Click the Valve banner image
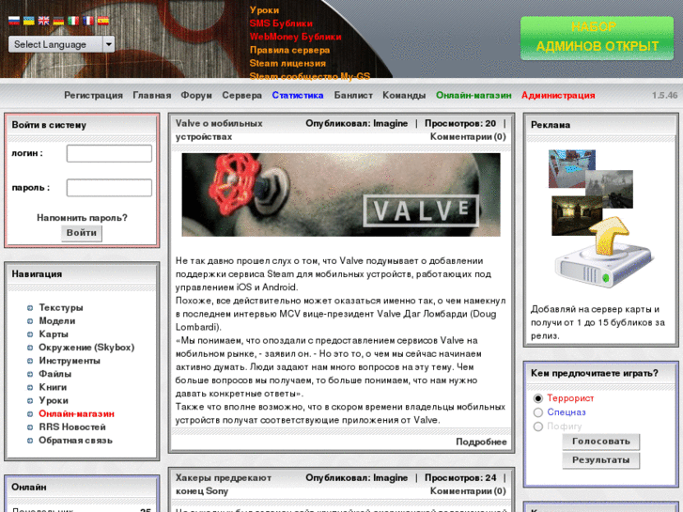683x512 pixels. click(x=341, y=194)
